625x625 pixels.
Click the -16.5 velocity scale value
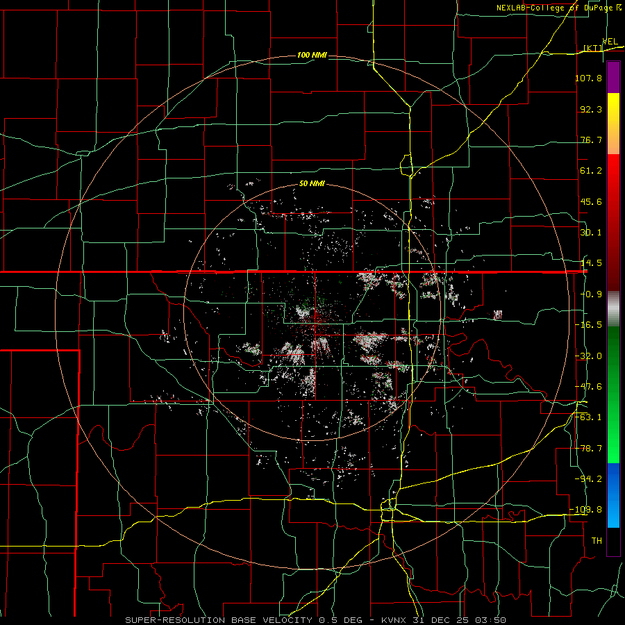click(588, 325)
